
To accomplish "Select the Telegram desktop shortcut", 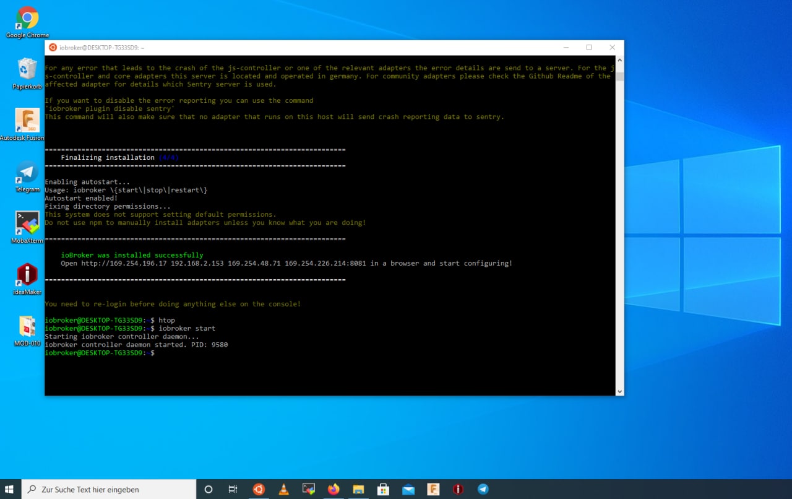I will click(x=27, y=176).
